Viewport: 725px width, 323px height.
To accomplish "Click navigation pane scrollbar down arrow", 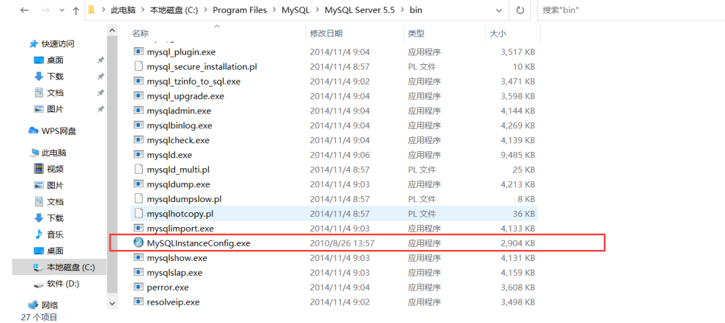I will click(x=112, y=303).
